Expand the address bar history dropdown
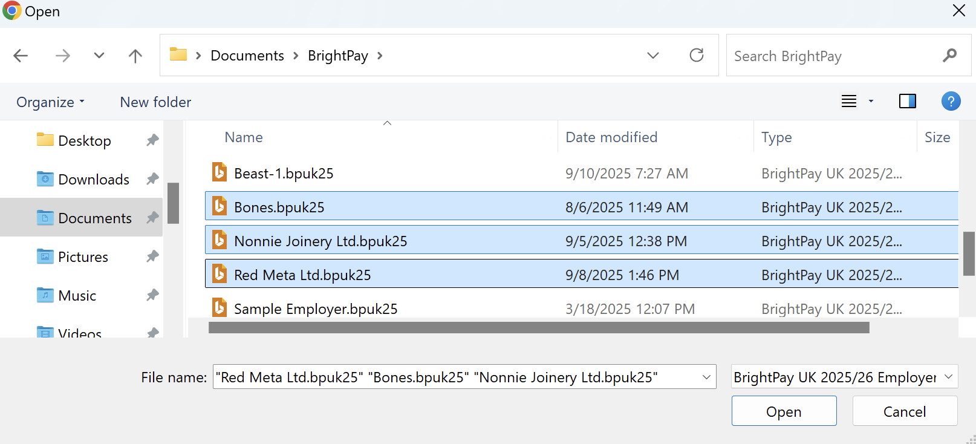The height and width of the screenshot is (444, 976). (653, 56)
